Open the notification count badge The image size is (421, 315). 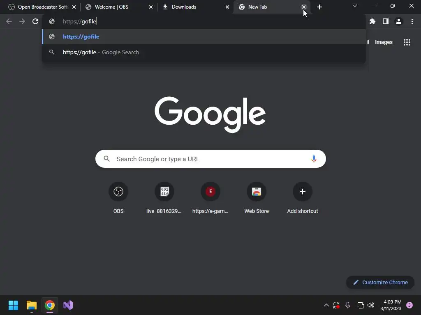coord(409,305)
